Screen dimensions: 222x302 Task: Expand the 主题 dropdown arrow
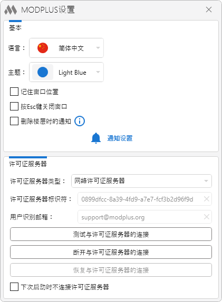(x=98, y=72)
